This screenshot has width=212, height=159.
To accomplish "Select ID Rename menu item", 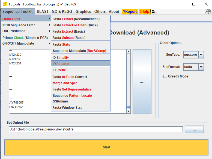I will (x=80, y=64).
